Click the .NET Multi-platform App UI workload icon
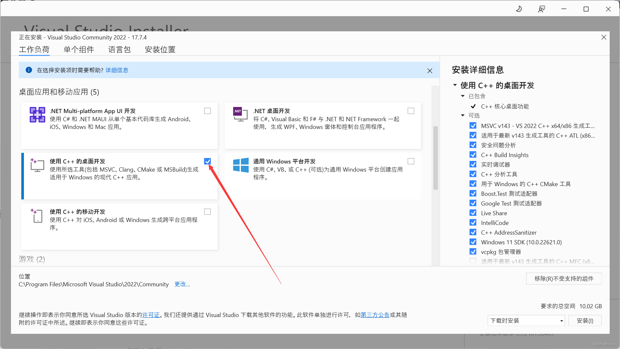 [x=37, y=115]
